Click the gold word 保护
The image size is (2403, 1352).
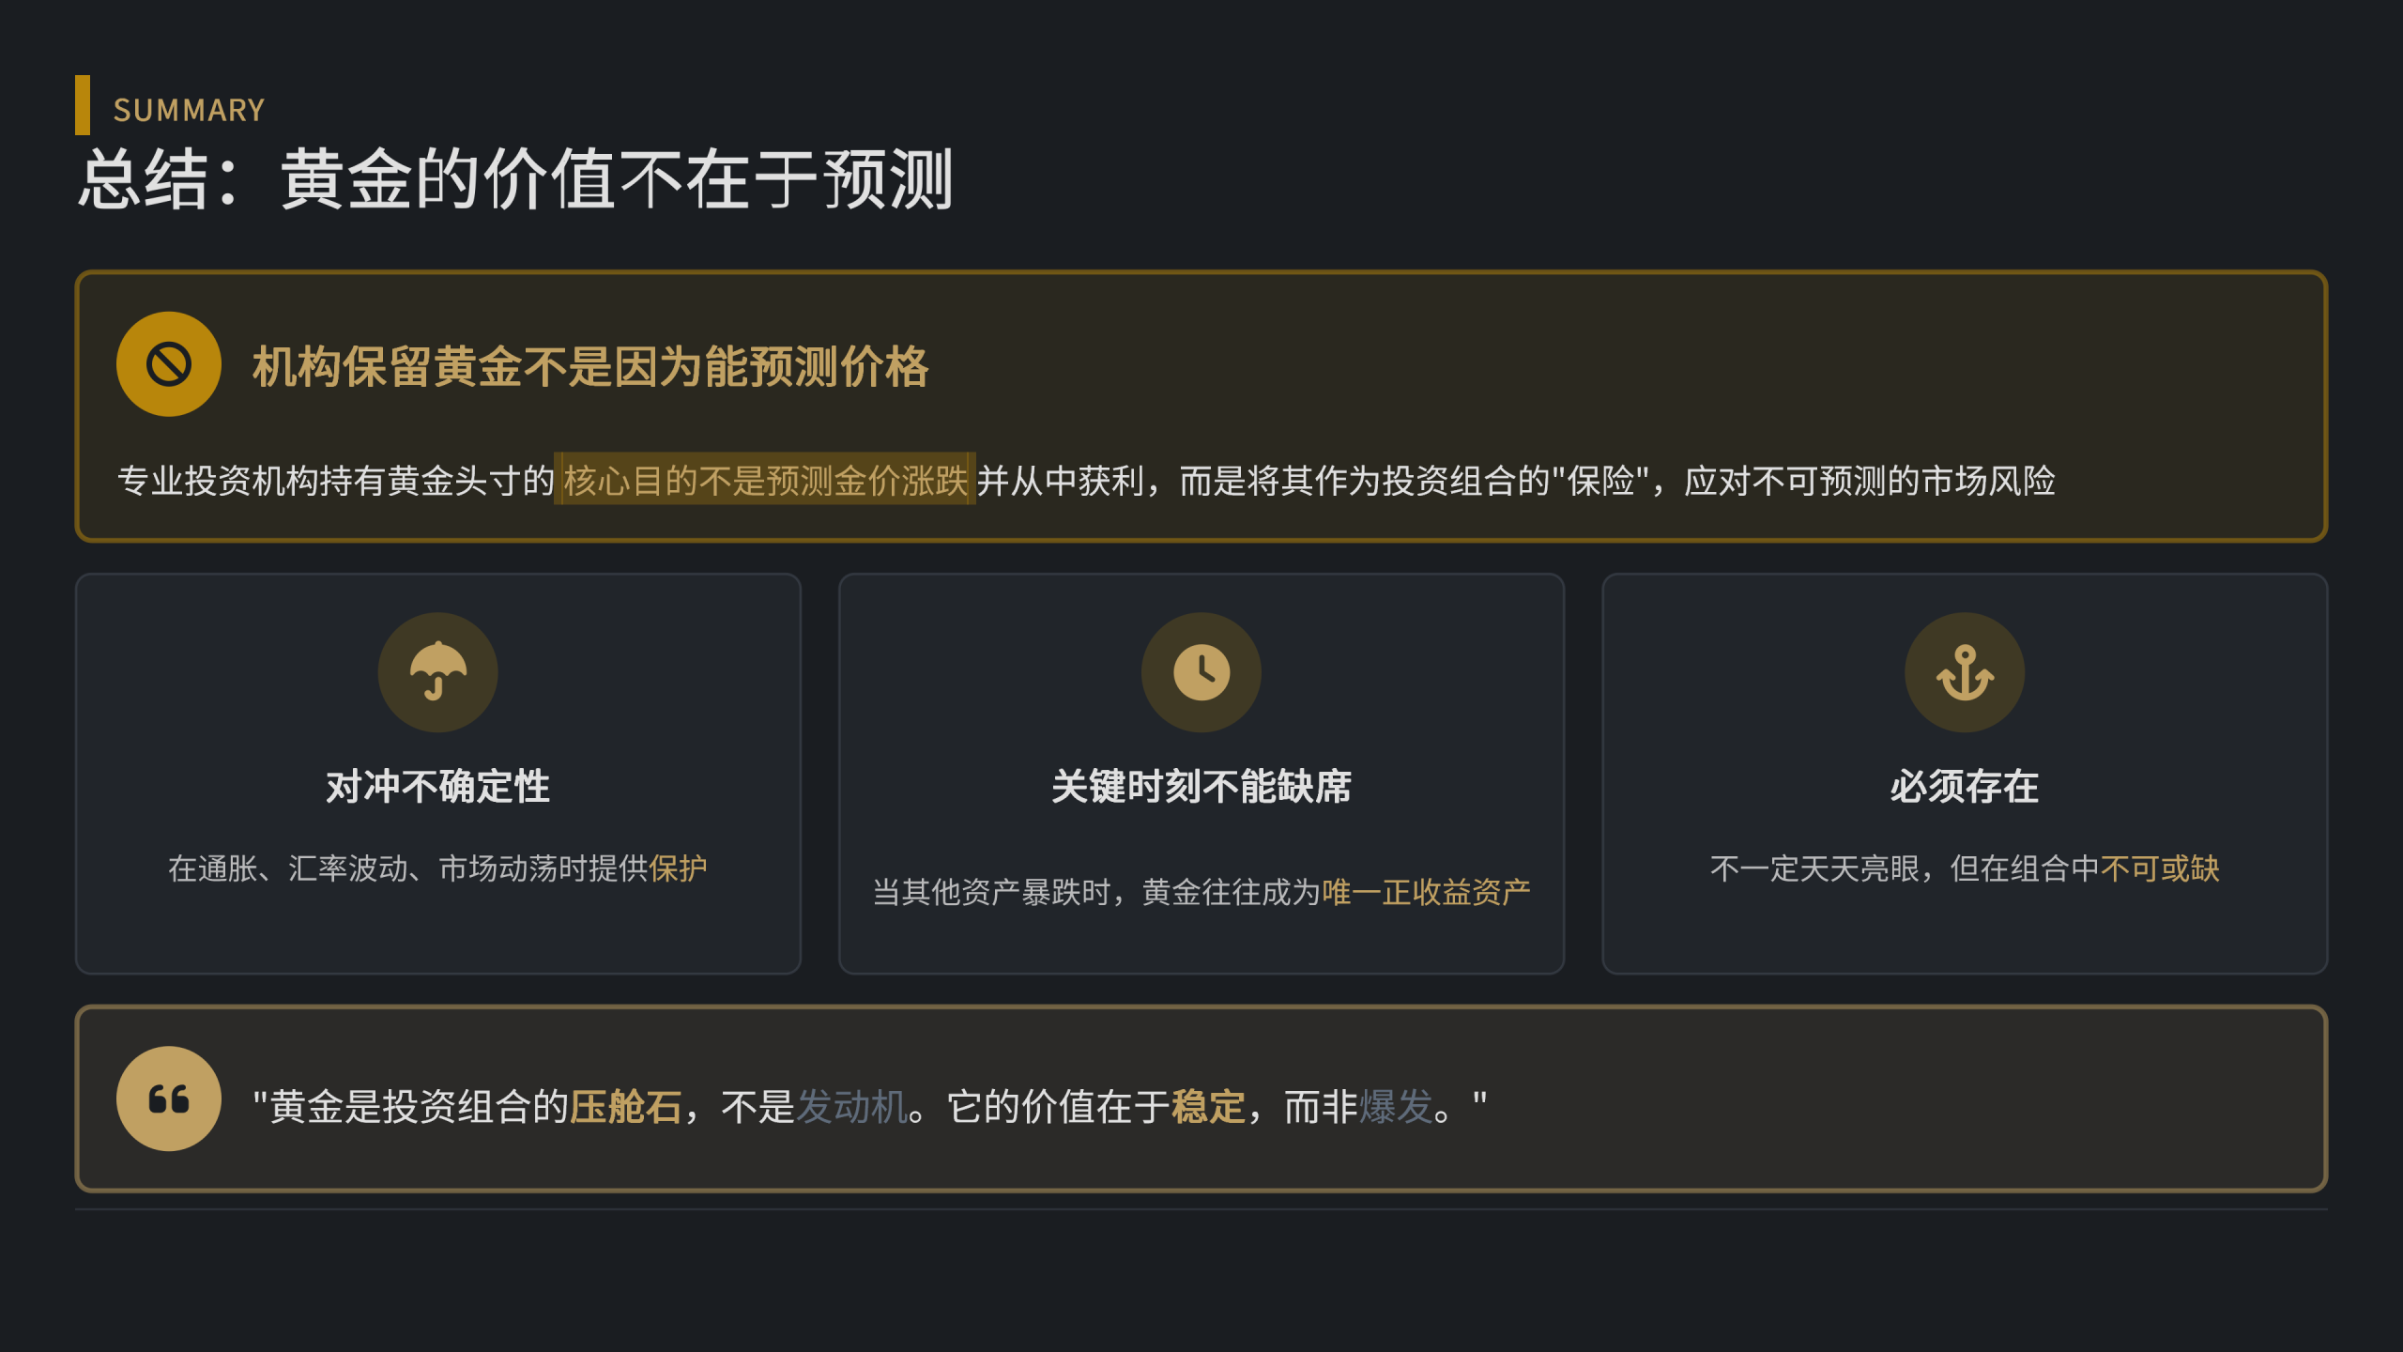pos(678,868)
